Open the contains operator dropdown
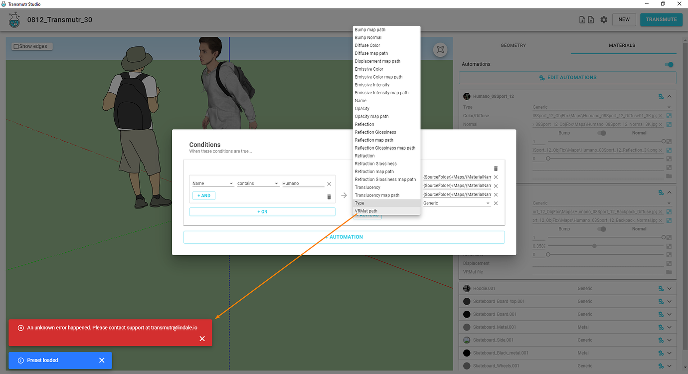 (x=258, y=184)
